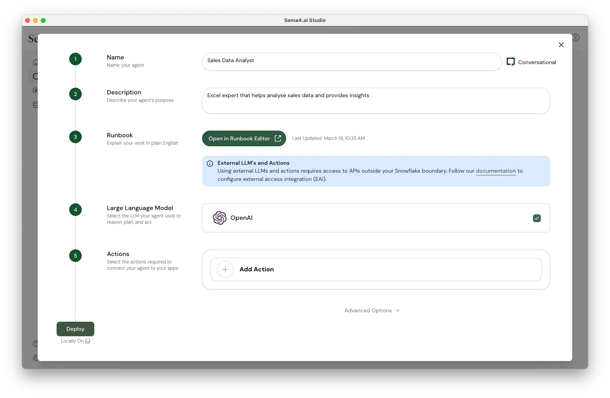This screenshot has width=610, height=398.
Task: Close the agent configuration dialog
Action: pos(561,45)
